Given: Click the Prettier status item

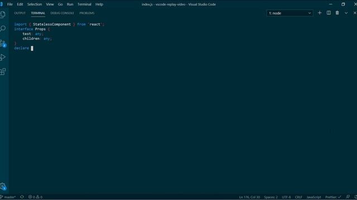Looking at the screenshot, I should [x=333, y=197].
